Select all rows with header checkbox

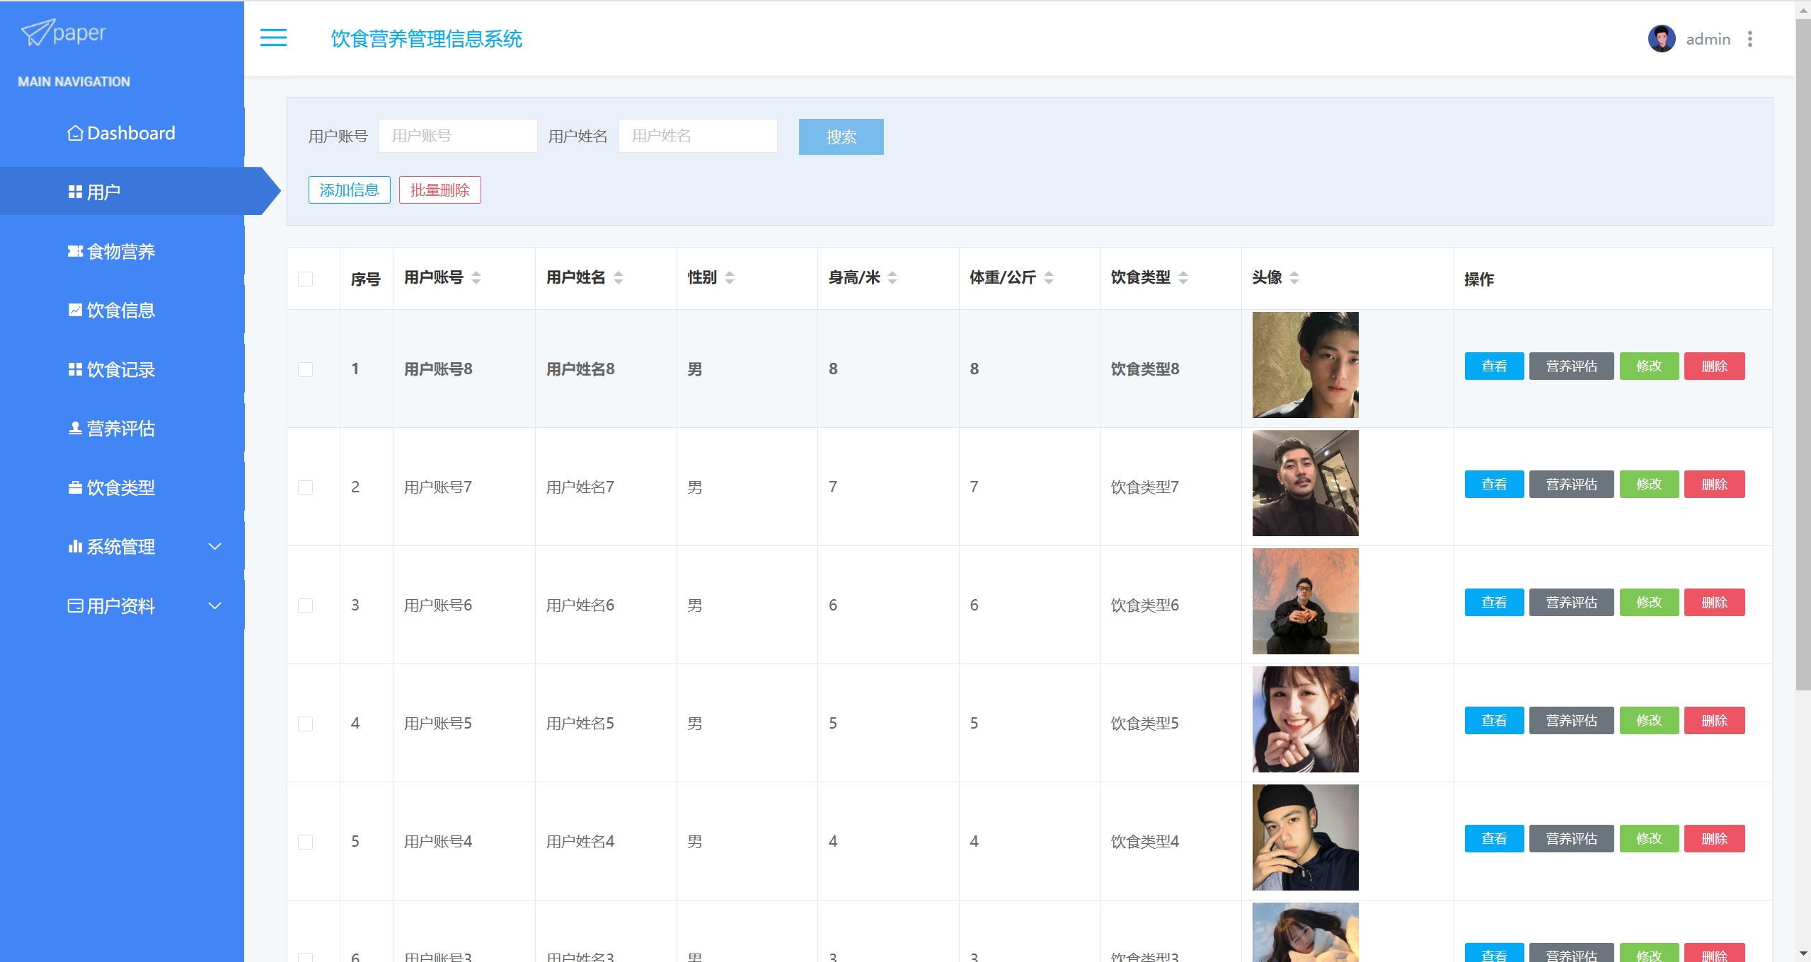click(306, 279)
